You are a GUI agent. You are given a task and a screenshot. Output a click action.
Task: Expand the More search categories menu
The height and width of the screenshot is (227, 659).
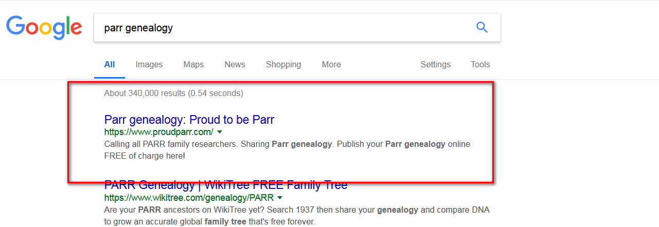(x=331, y=65)
